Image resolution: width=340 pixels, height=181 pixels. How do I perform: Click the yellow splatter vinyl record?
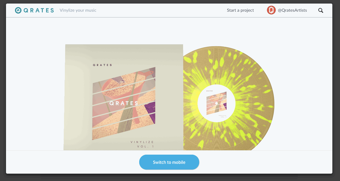(229, 98)
